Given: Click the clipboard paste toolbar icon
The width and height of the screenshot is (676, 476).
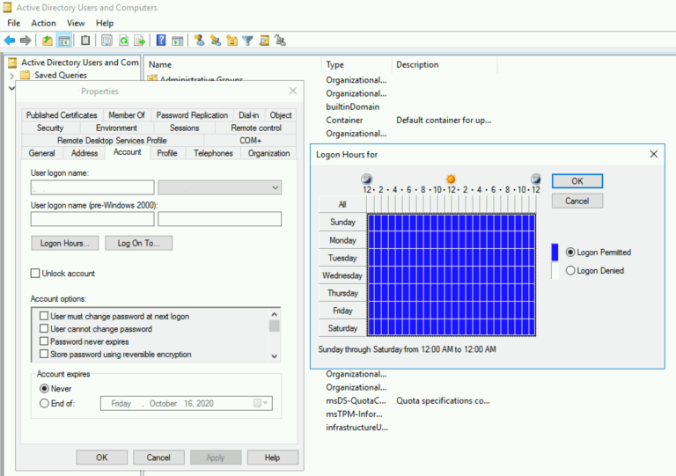Looking at the screenshot, I should click(x=85, y=40).
